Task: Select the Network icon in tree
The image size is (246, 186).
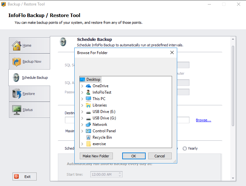Action: point(88,125)
